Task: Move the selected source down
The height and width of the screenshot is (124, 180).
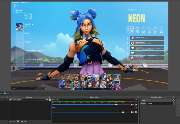Action: click(25, 121)
